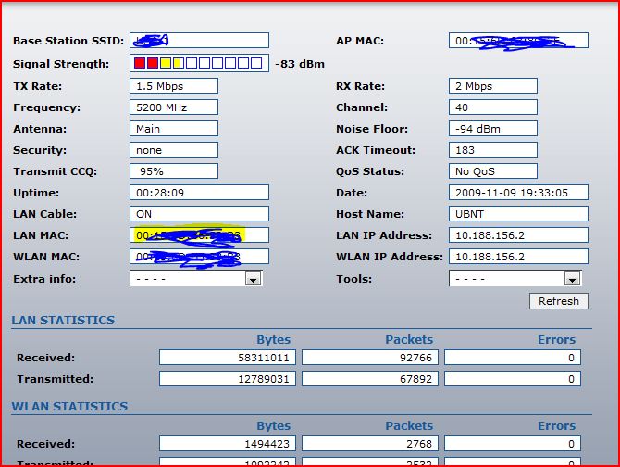The width and height of the screenshot is (620, 467).
Task: Select the TX Rate value 1.5 Mbps
Action: click(174, 86)
